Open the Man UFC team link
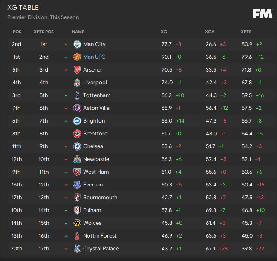The image size is (277, 261). pyautogui.click(x=94, y=57)
